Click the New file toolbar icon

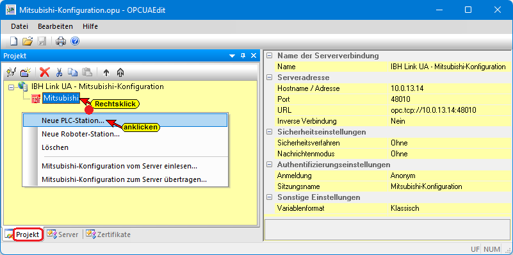click(x=13, y=41)
